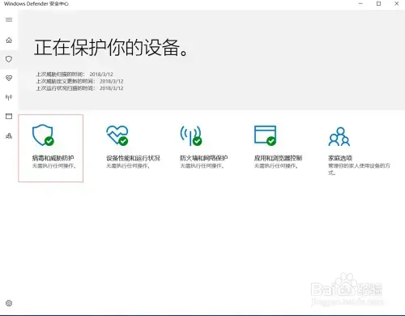Click last definition update date line
This screenshot has height=316, width=405.
point(80,81)
